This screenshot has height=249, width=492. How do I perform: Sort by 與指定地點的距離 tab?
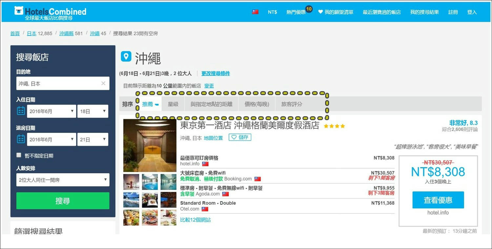pos(212,104)
